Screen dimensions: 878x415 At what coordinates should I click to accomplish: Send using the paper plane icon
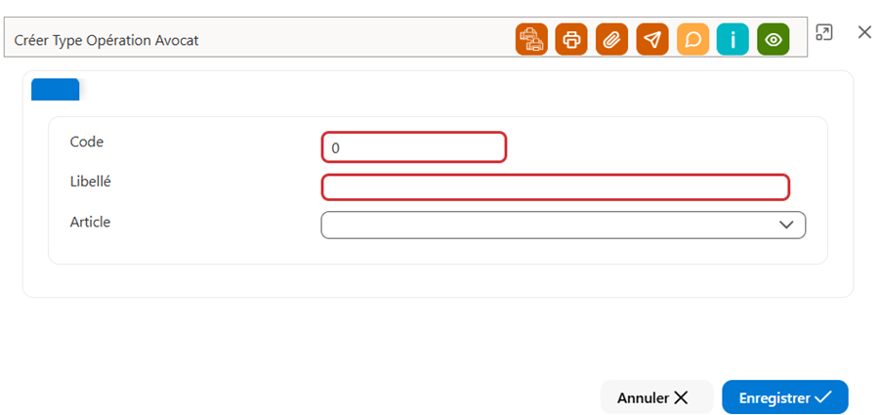click(652, 39)
